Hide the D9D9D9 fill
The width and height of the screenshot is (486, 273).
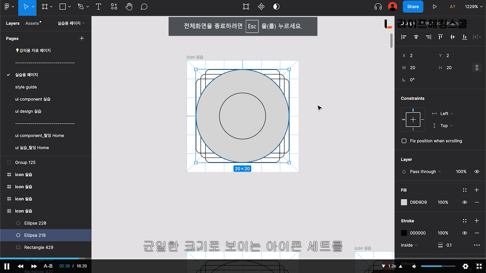(464, 202)
